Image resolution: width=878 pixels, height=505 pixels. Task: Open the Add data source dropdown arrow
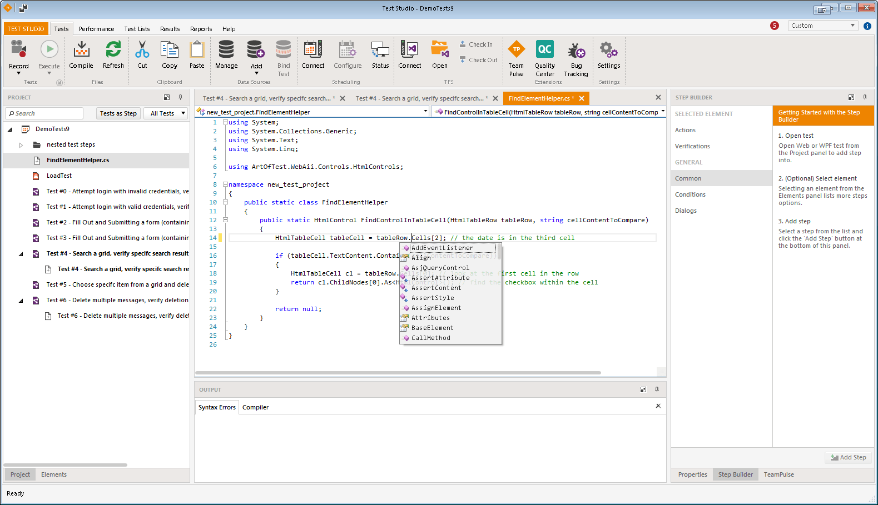point(256,73)
